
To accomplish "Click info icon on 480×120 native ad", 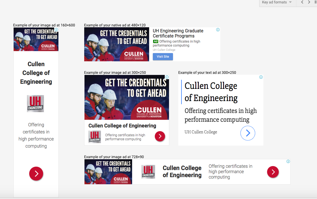I will [218, 30].
